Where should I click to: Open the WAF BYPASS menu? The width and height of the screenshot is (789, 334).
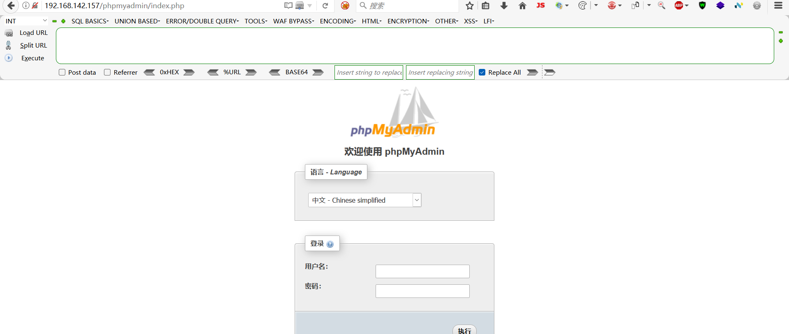click(x=293, y=21)
